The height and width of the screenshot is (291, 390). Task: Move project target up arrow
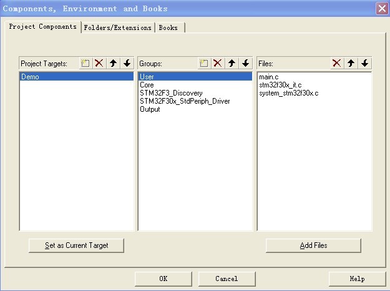[x=113, y=63]
